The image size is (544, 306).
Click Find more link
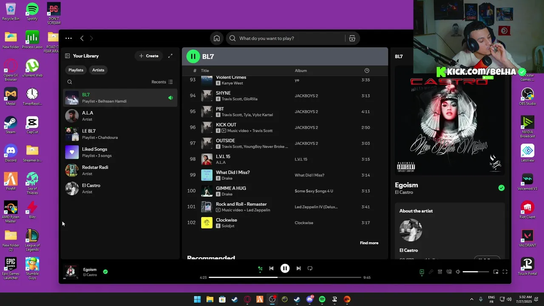(x=369, y=243)
